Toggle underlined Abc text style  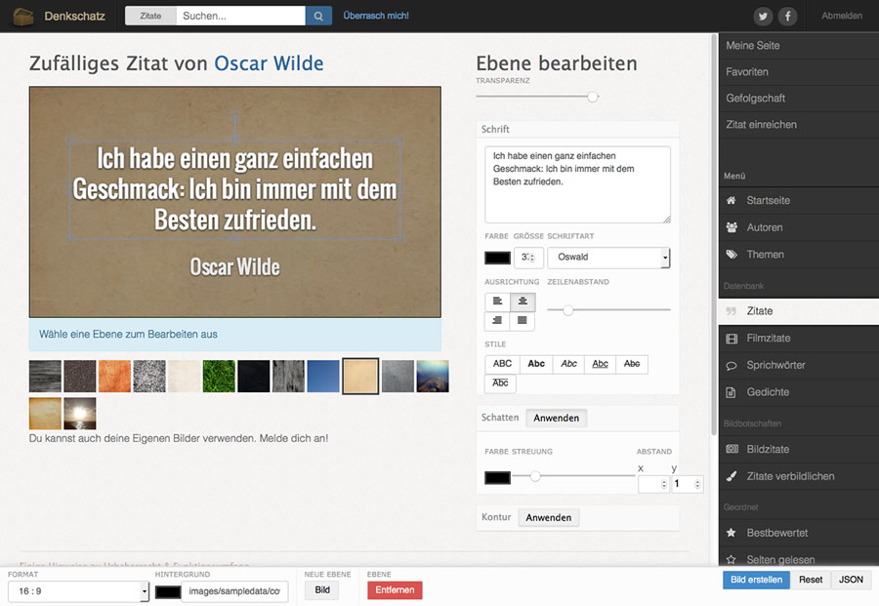600,364
